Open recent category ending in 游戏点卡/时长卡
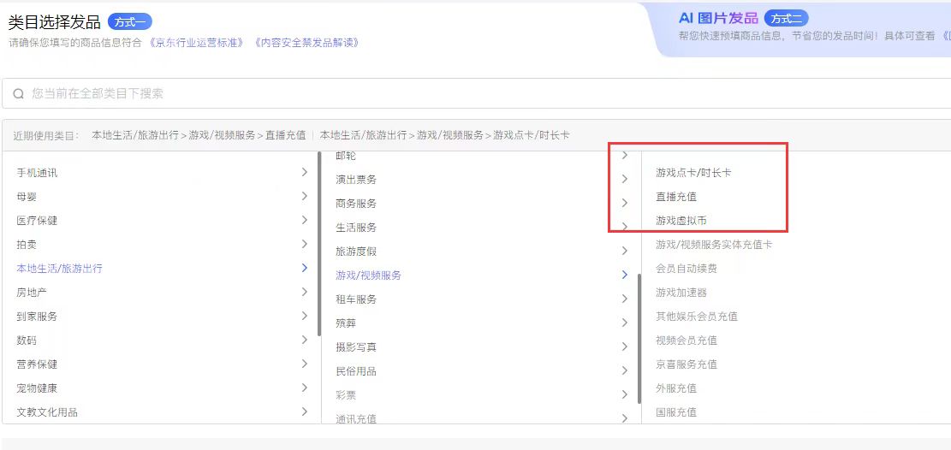This screenshot has width=951, height=450. (x=444, y=135)
